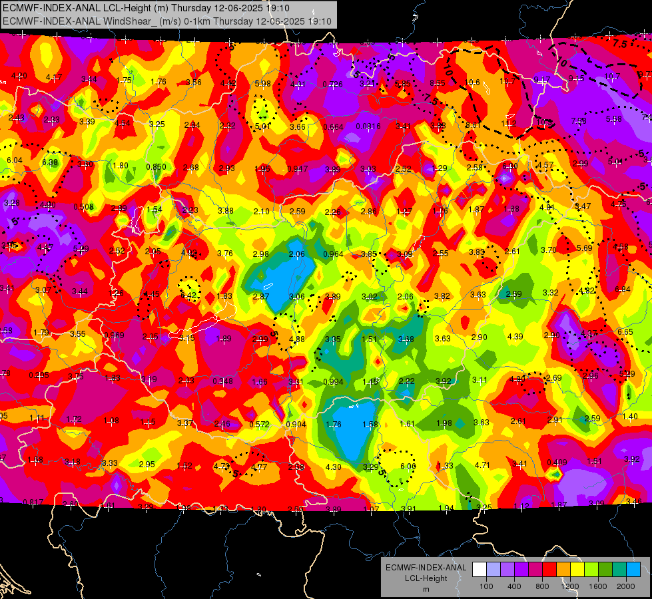Click the wind shear value '6.38'
Screen dimensions: 652x599
50,162
